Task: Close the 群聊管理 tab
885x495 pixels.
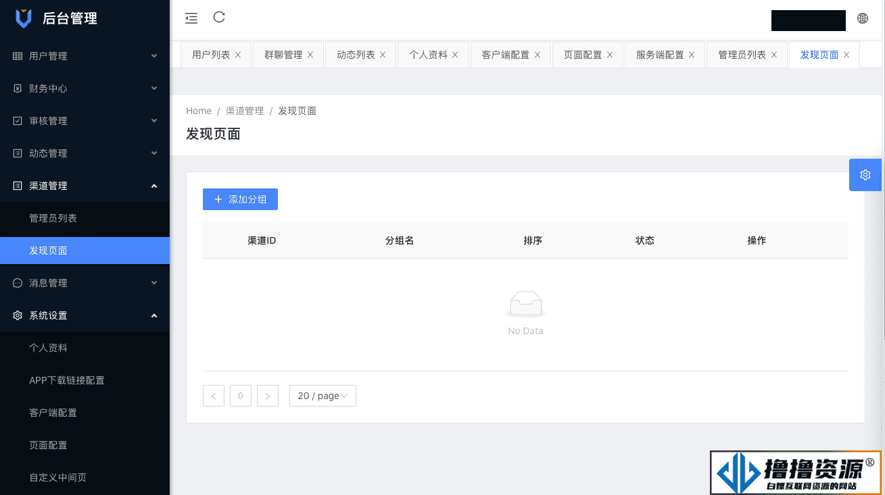Action: click(310, 55)
